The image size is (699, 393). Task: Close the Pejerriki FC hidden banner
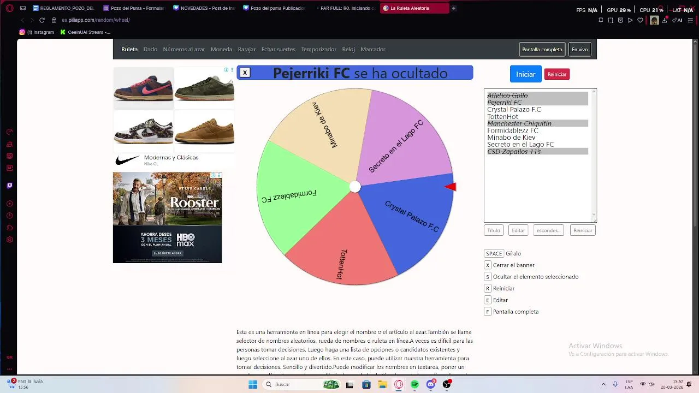click(x=245, y=73)
